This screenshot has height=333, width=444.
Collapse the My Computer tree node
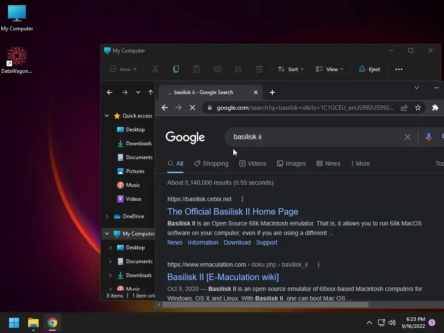click(107, 234)
